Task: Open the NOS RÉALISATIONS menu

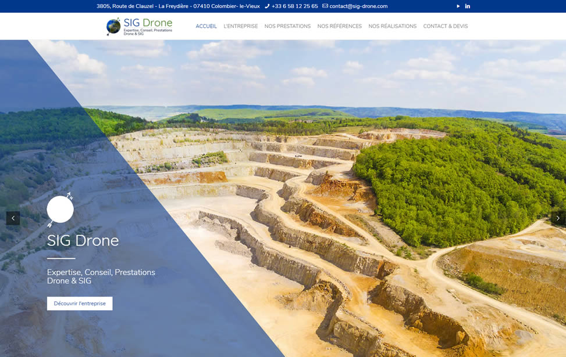Action: [x=392, y=26]
